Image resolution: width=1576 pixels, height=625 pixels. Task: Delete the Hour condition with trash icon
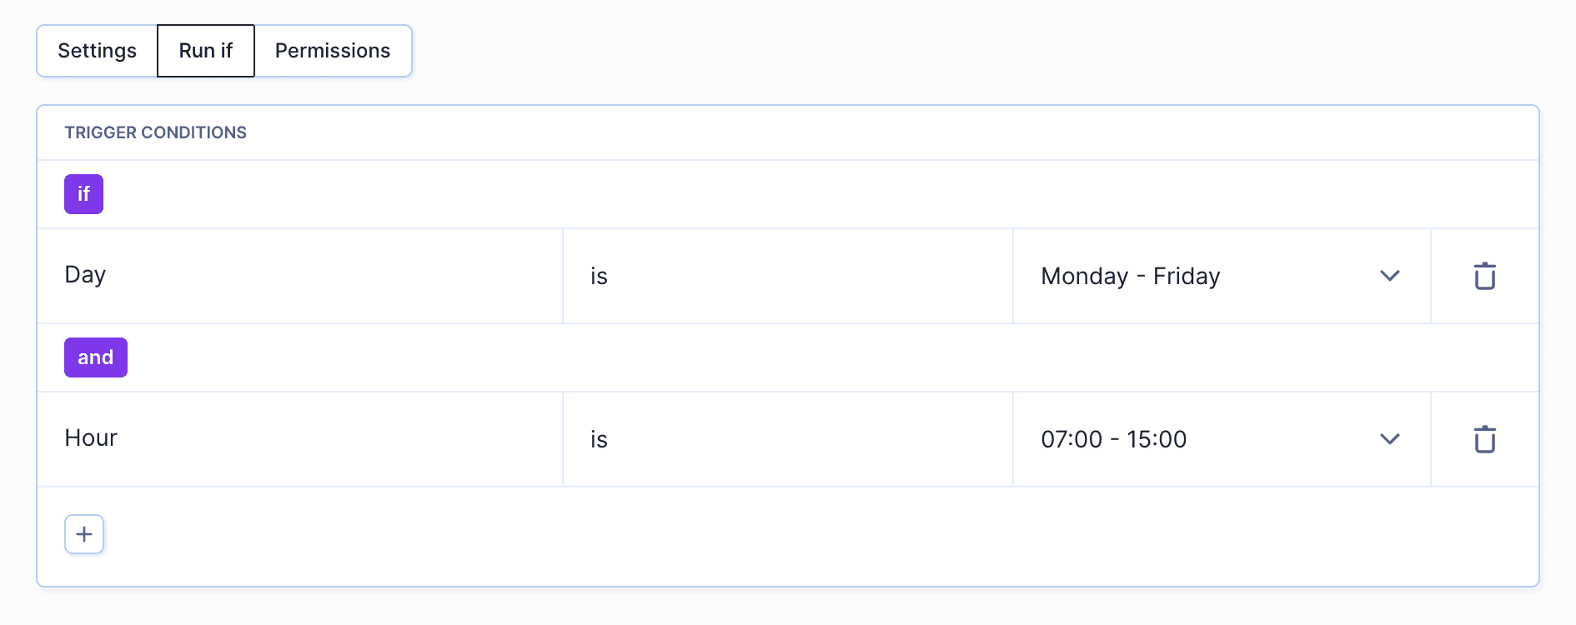pos(1484,439)
